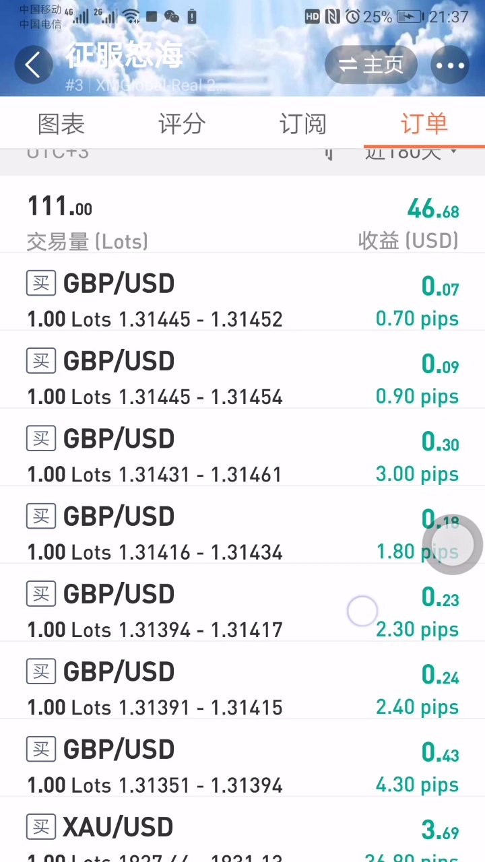This screenshot has height=862, width=485.
Task: Switch to the 图表 chart tab
Action: (61, 124)
